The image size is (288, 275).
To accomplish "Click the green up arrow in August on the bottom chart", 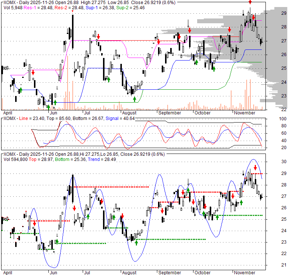I will pos(137,242).
